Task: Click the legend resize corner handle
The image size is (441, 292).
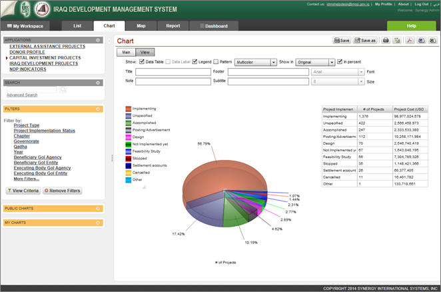Action: click(x=144, y=187)
